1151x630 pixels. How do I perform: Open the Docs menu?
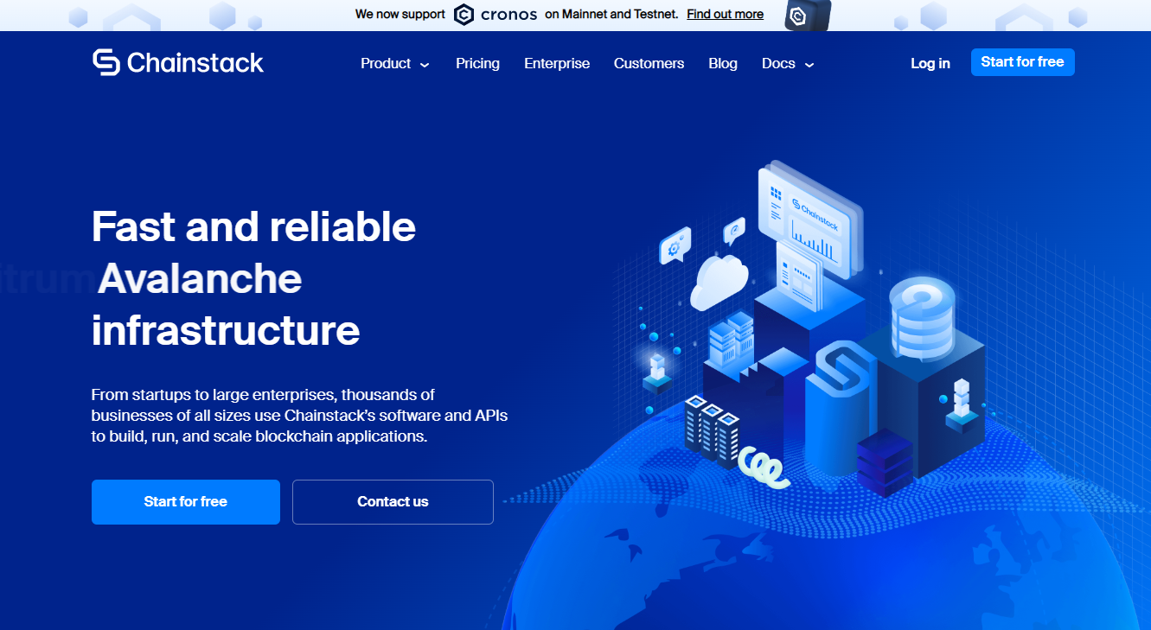(x=778, y=63)
